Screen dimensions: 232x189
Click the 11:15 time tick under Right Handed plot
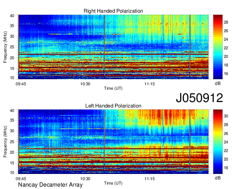(149, 84)
